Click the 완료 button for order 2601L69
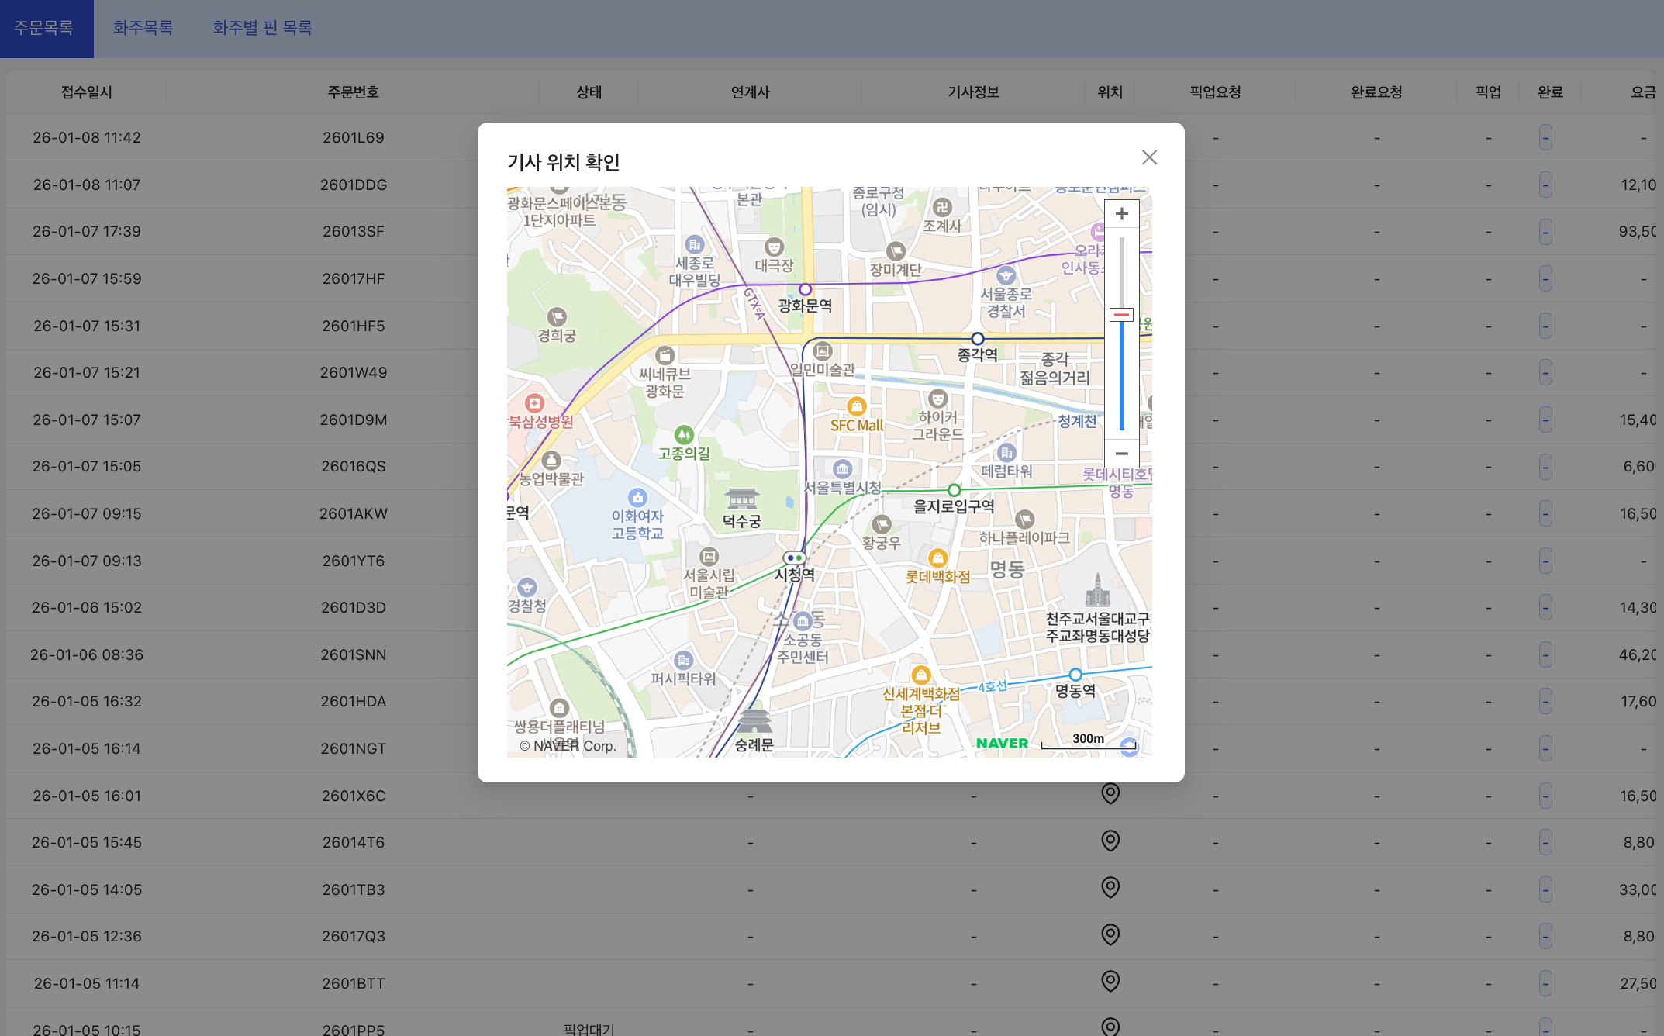Screen dimensions: 1664x1036 1545,138
